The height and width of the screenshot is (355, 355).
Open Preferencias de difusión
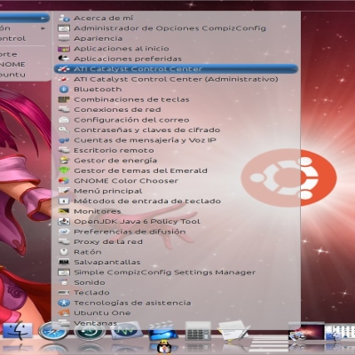(x=176, y=232)
